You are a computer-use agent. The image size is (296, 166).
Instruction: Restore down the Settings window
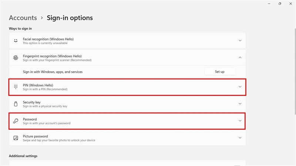tap(279, 4)
